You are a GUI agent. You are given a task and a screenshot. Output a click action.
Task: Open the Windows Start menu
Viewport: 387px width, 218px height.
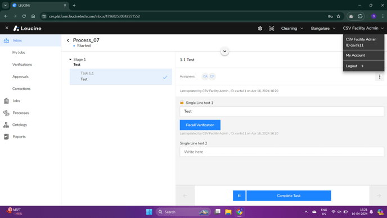pyautogui.click(x=149, y=212)
